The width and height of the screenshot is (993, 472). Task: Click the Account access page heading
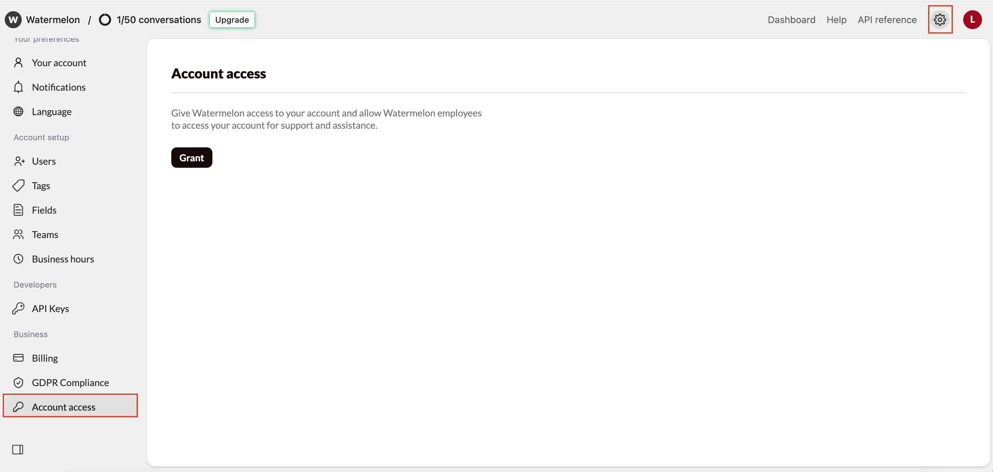219,73
